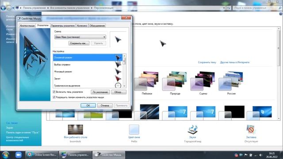Select the Фоновый режим pointer row
Viewport: 283px width, 159px height.
[88, 72]
